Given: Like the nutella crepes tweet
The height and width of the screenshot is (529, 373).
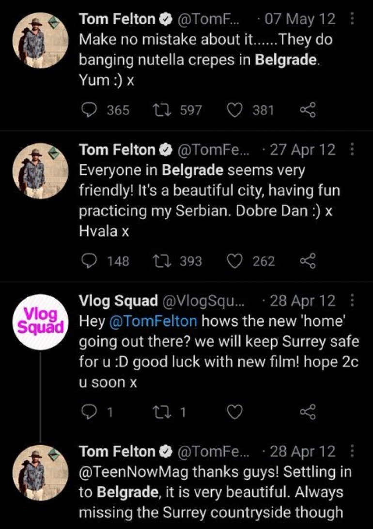Looking at the screenshot, I should click(235, 110).
